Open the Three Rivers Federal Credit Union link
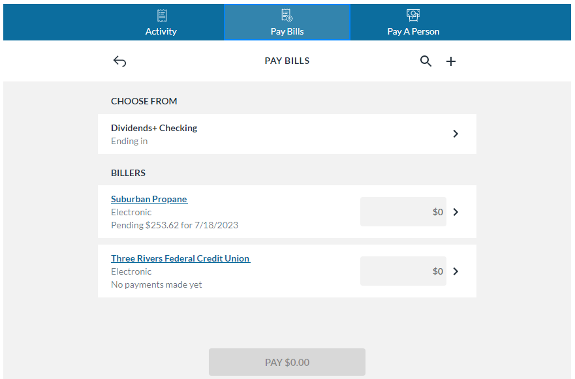The width and height of the screenshot is (575, 379). [180, 258]
